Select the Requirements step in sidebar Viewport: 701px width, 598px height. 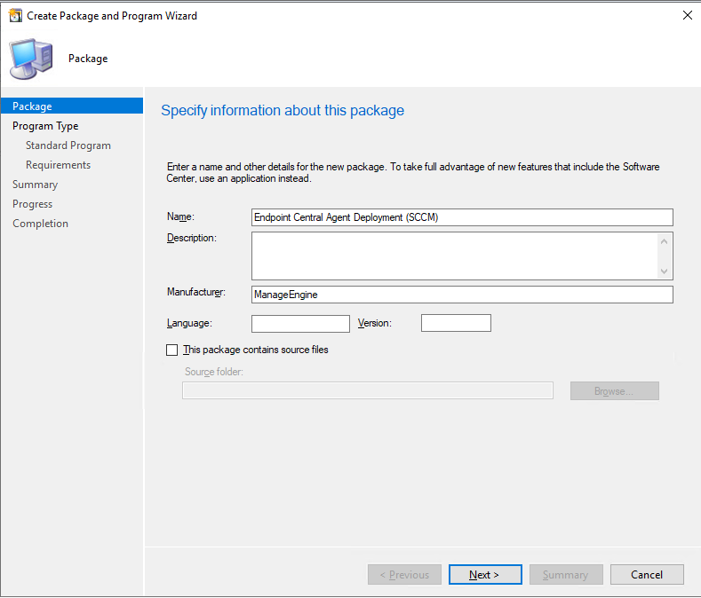tap(58, 165)
